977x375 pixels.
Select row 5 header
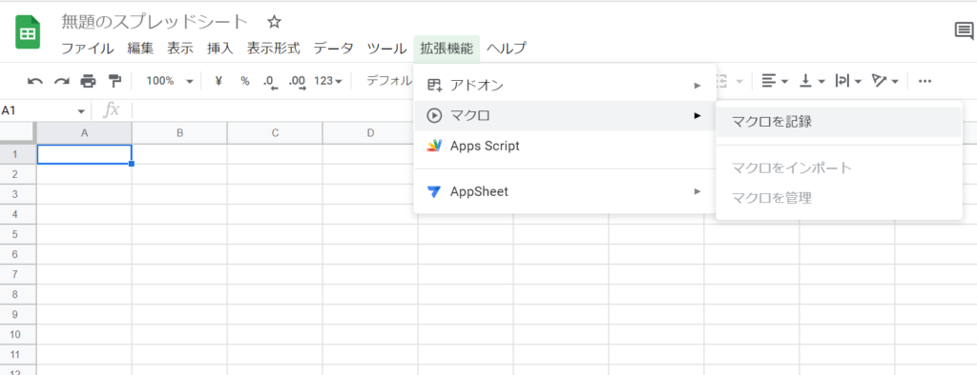tap(18, 234)
